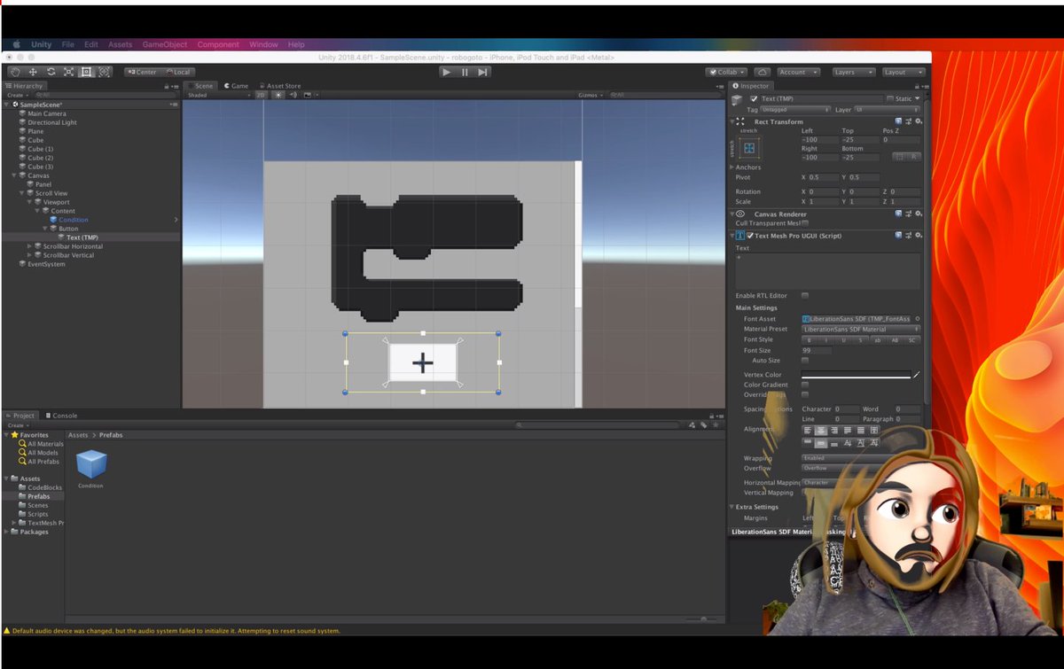Click the Step frame button
Viewport: 1064px width, 669px height.
[x=482, y=72]
